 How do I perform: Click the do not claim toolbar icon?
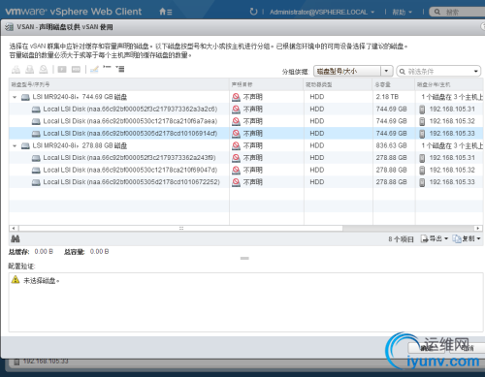tap(44, 69)
